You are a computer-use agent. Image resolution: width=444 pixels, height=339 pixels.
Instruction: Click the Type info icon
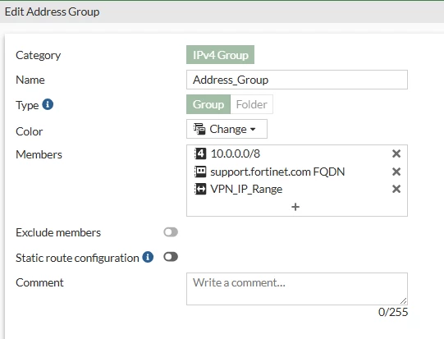48,104
